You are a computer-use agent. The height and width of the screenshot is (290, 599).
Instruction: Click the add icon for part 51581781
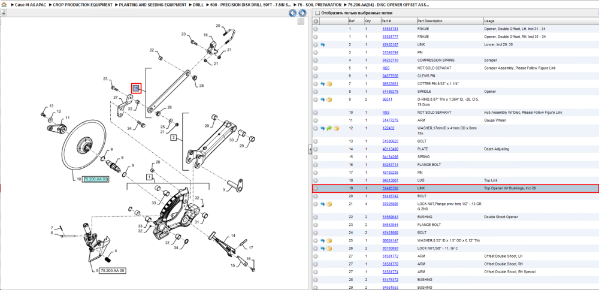pos(316,29)
